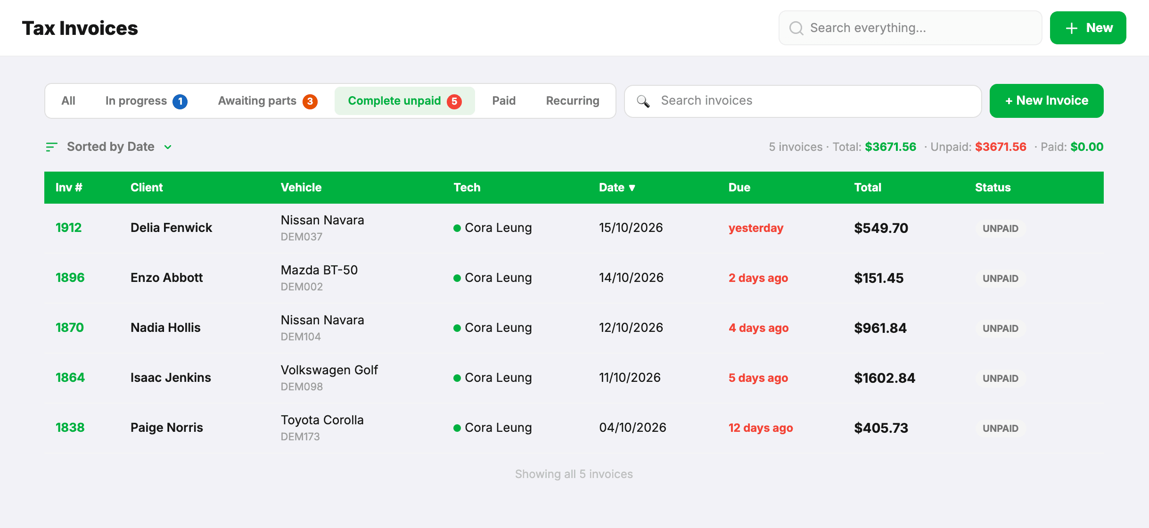
Task: Open invoice 1864
Action: 70,378
